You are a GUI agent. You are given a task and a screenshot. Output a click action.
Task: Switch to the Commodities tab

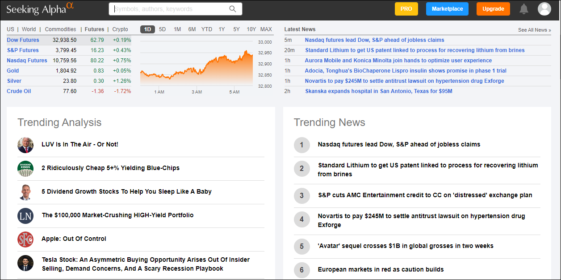click(60, 29)
